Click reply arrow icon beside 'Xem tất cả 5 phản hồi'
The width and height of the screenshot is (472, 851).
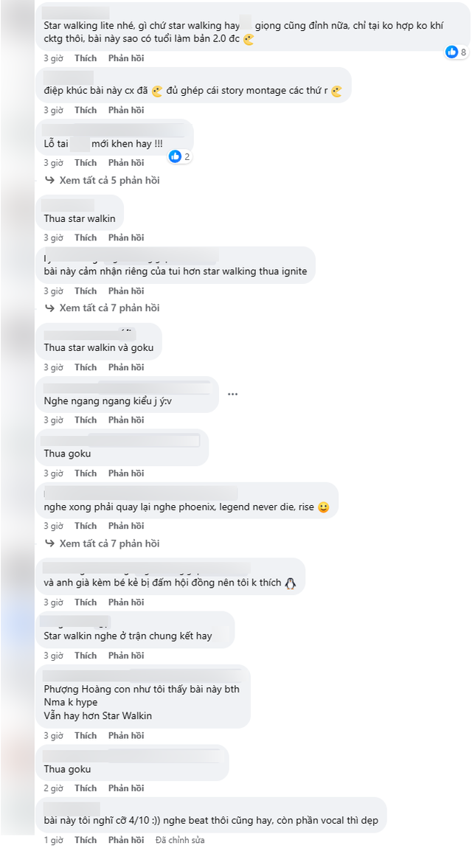click(x=50, y=181)
